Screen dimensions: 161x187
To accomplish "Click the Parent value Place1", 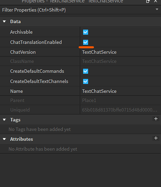I will click(x=89, y=101).
